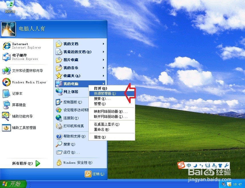Click the bear clock tray icon
Screen dimensions: 245x188
[x=229, y=184]
